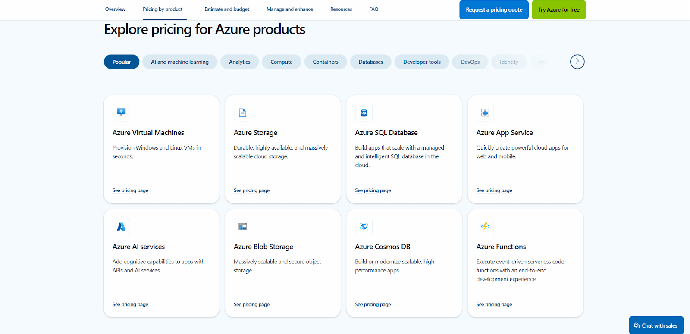Click the Azure SQL Database icon
690x334 pixels.
364,112
